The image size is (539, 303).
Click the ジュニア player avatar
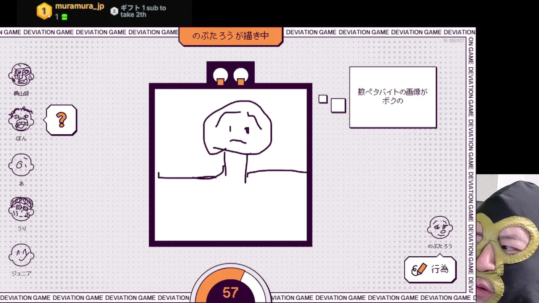pyautogui.click(x=21, y=255)
